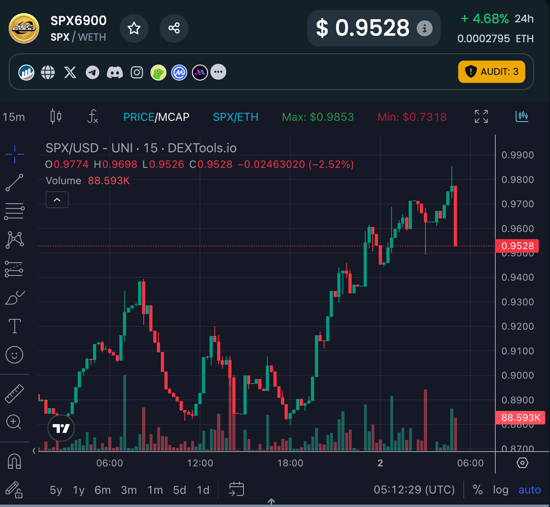This screenshot has width=550, height=507.
Task: Open the Discord link icon
Action: (115, 73)
